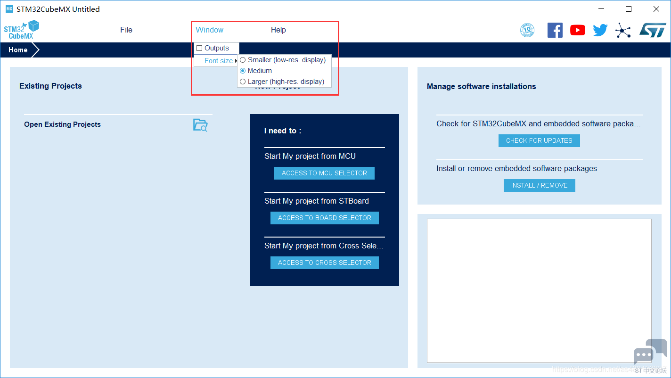Open the Window menu
The height and width of the screenshot is (378, 671).
[210, 30]
